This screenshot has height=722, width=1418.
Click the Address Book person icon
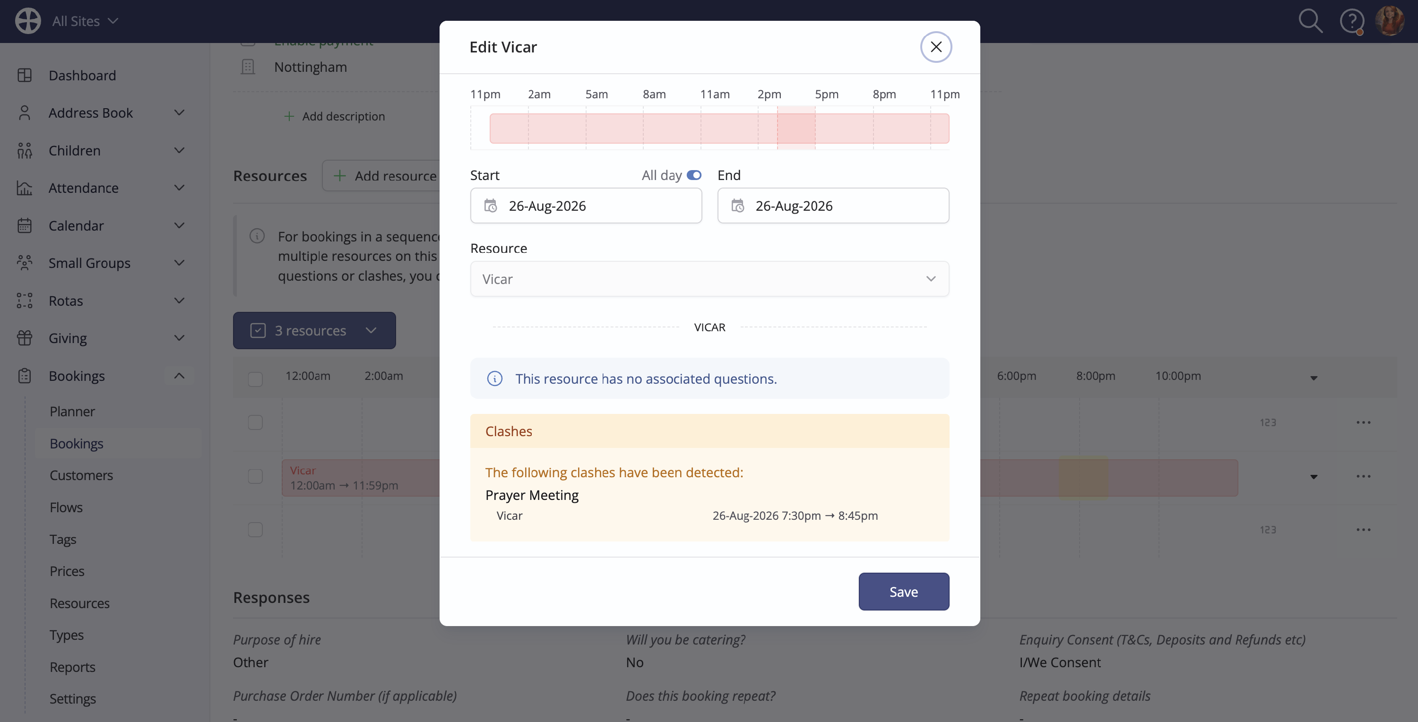[x=24, y=112]
